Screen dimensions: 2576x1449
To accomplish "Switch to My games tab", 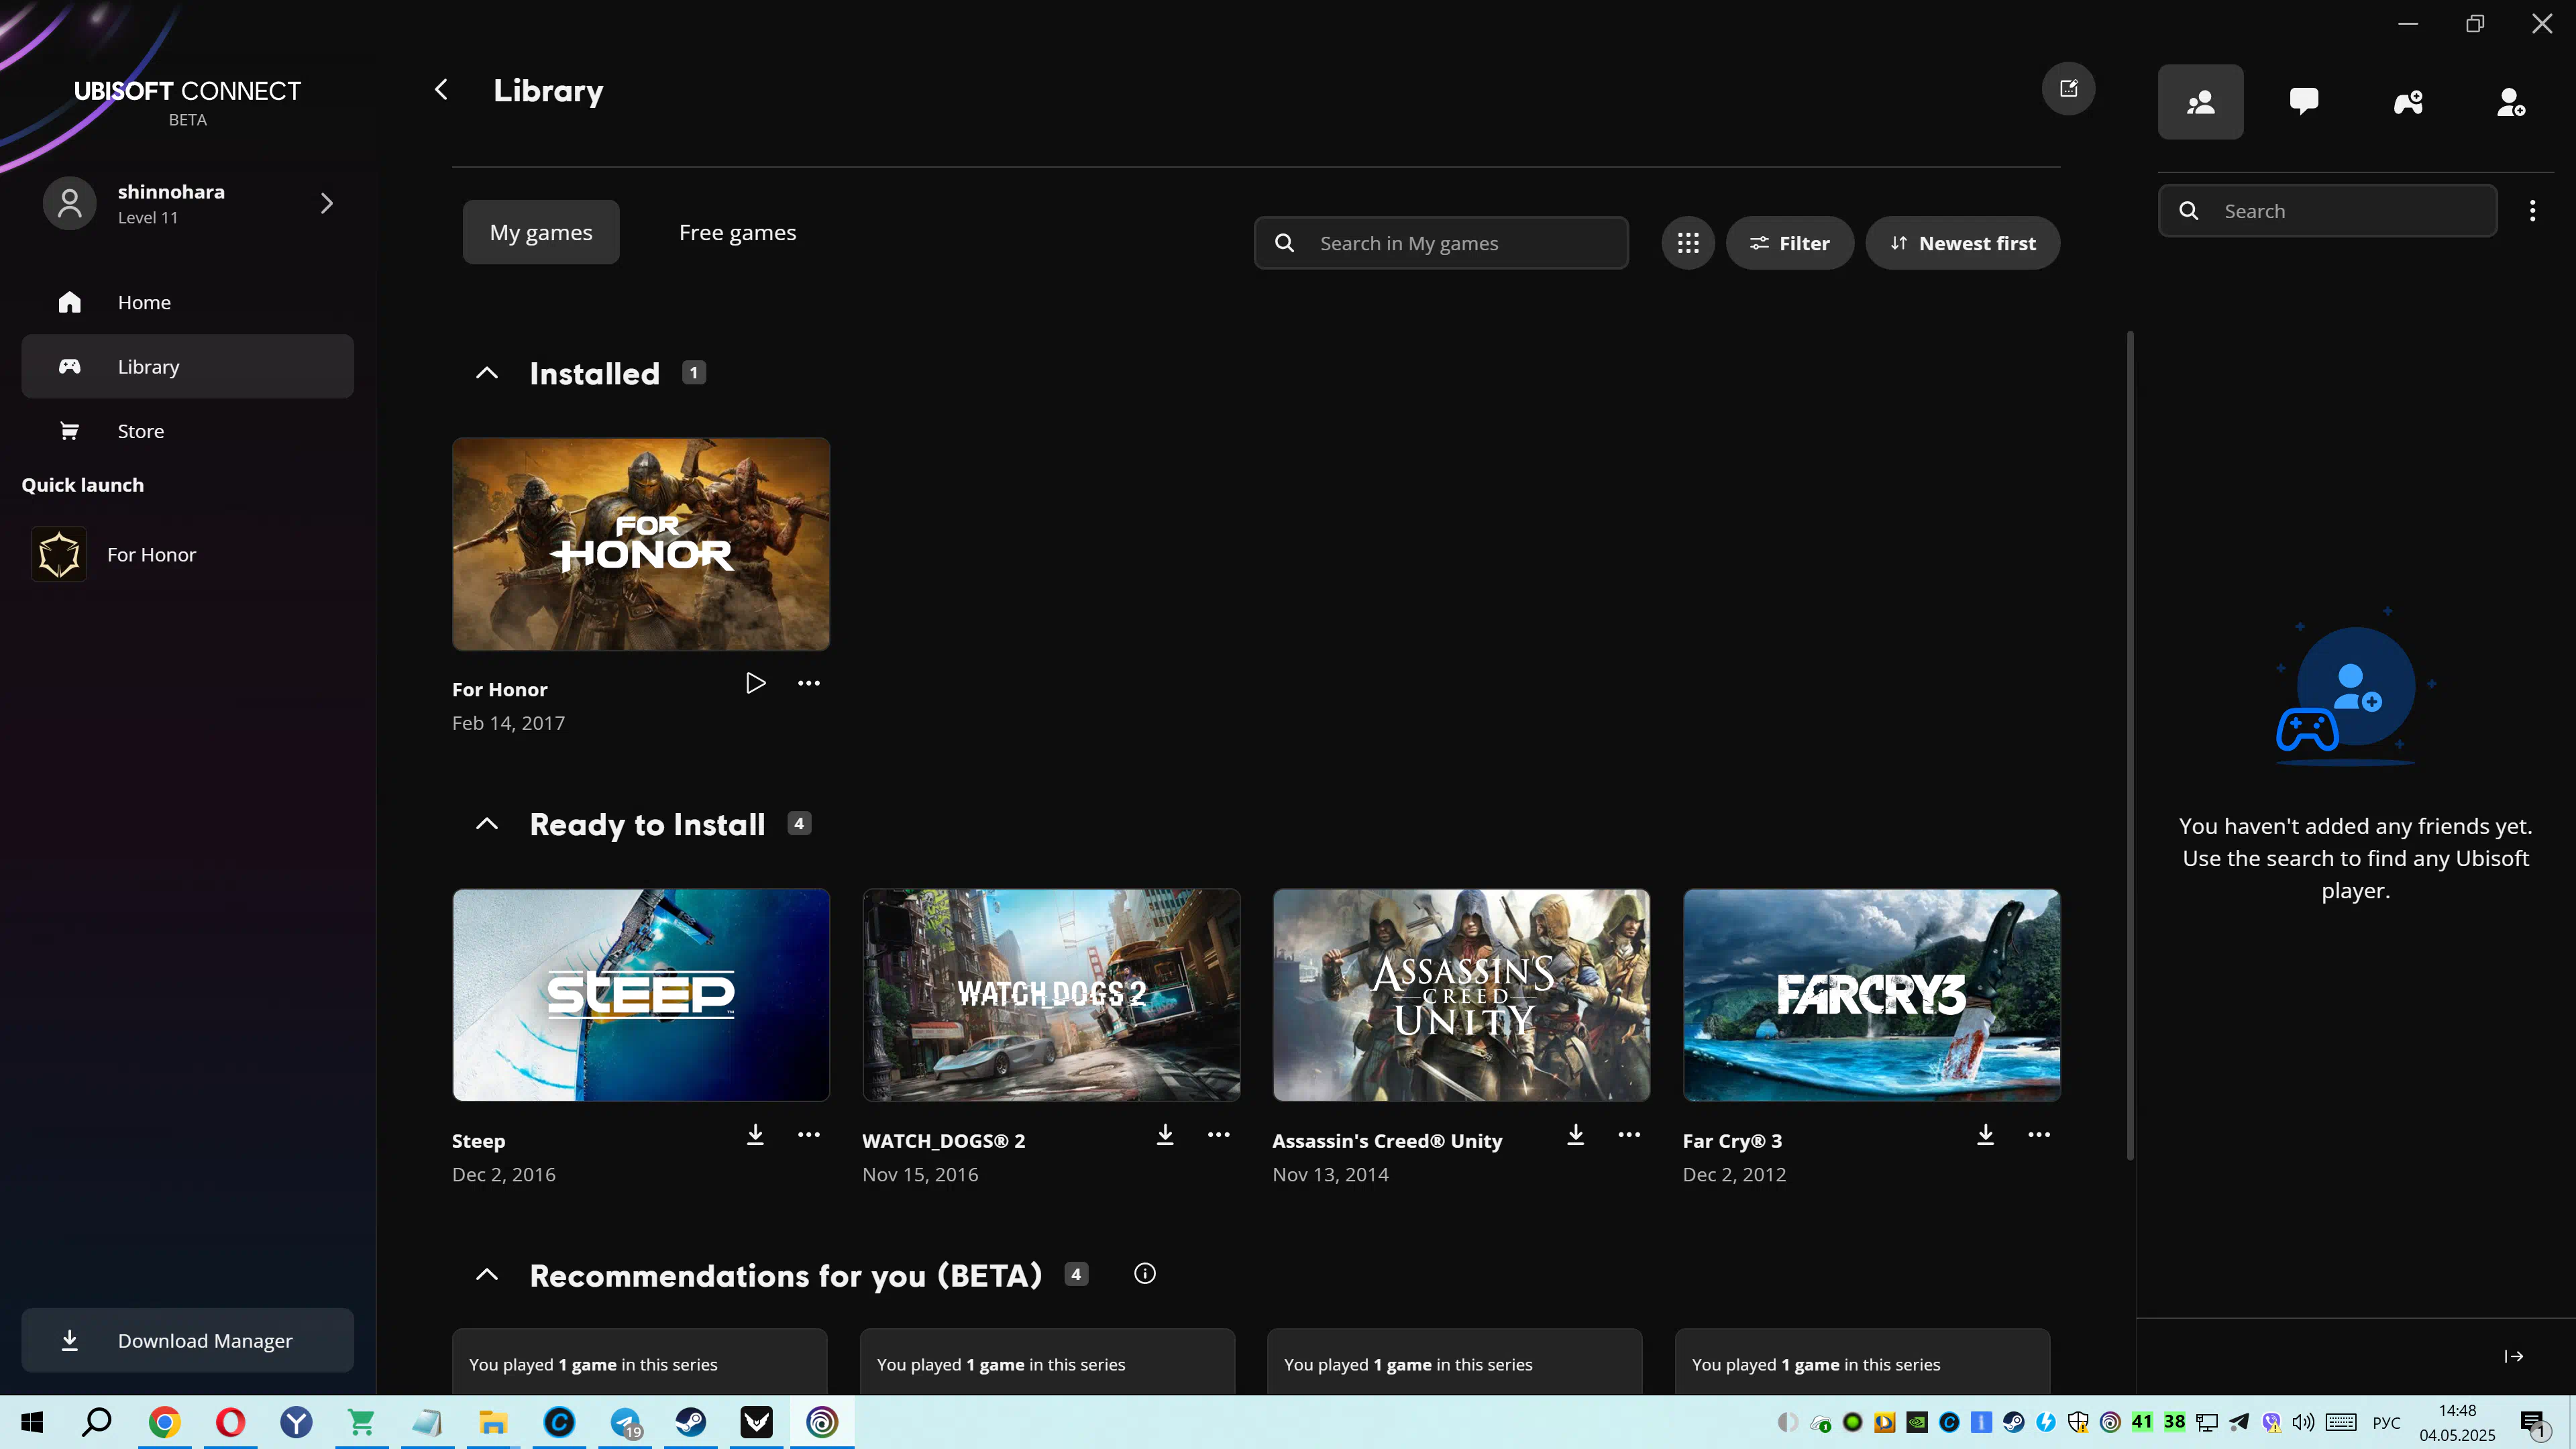I will coord(541,232).
